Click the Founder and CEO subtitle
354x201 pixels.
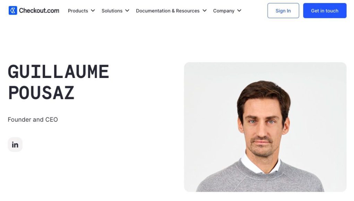33,120
